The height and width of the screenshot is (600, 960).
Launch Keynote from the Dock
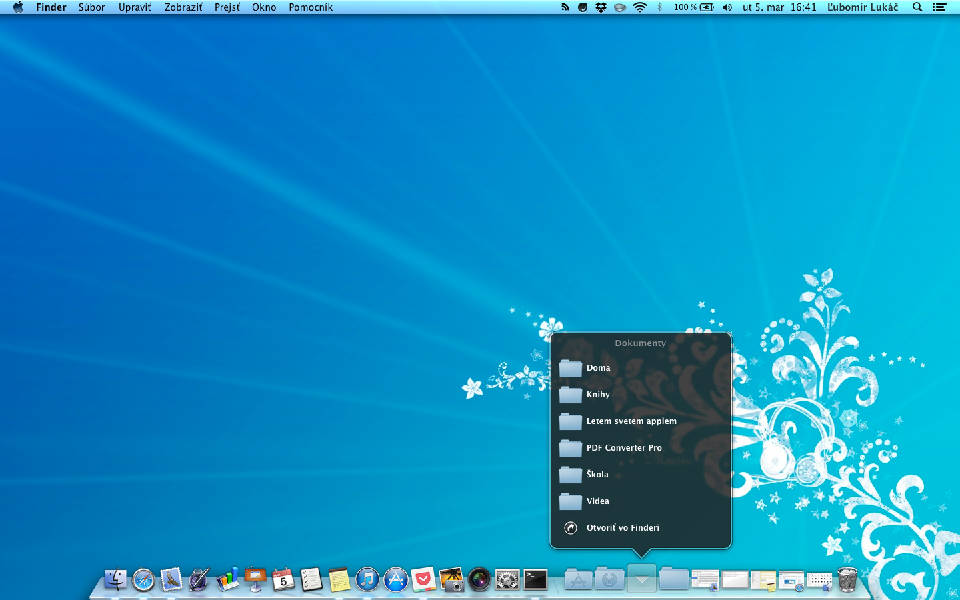coord(255,579)
